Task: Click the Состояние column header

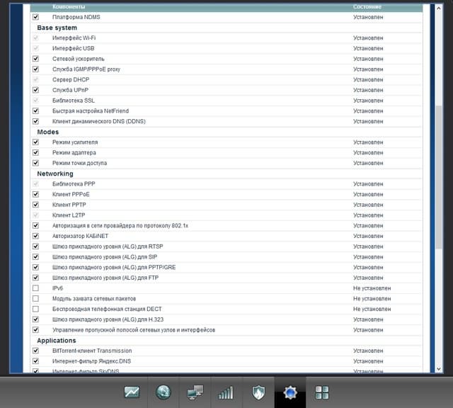Action: pos(367,6)
